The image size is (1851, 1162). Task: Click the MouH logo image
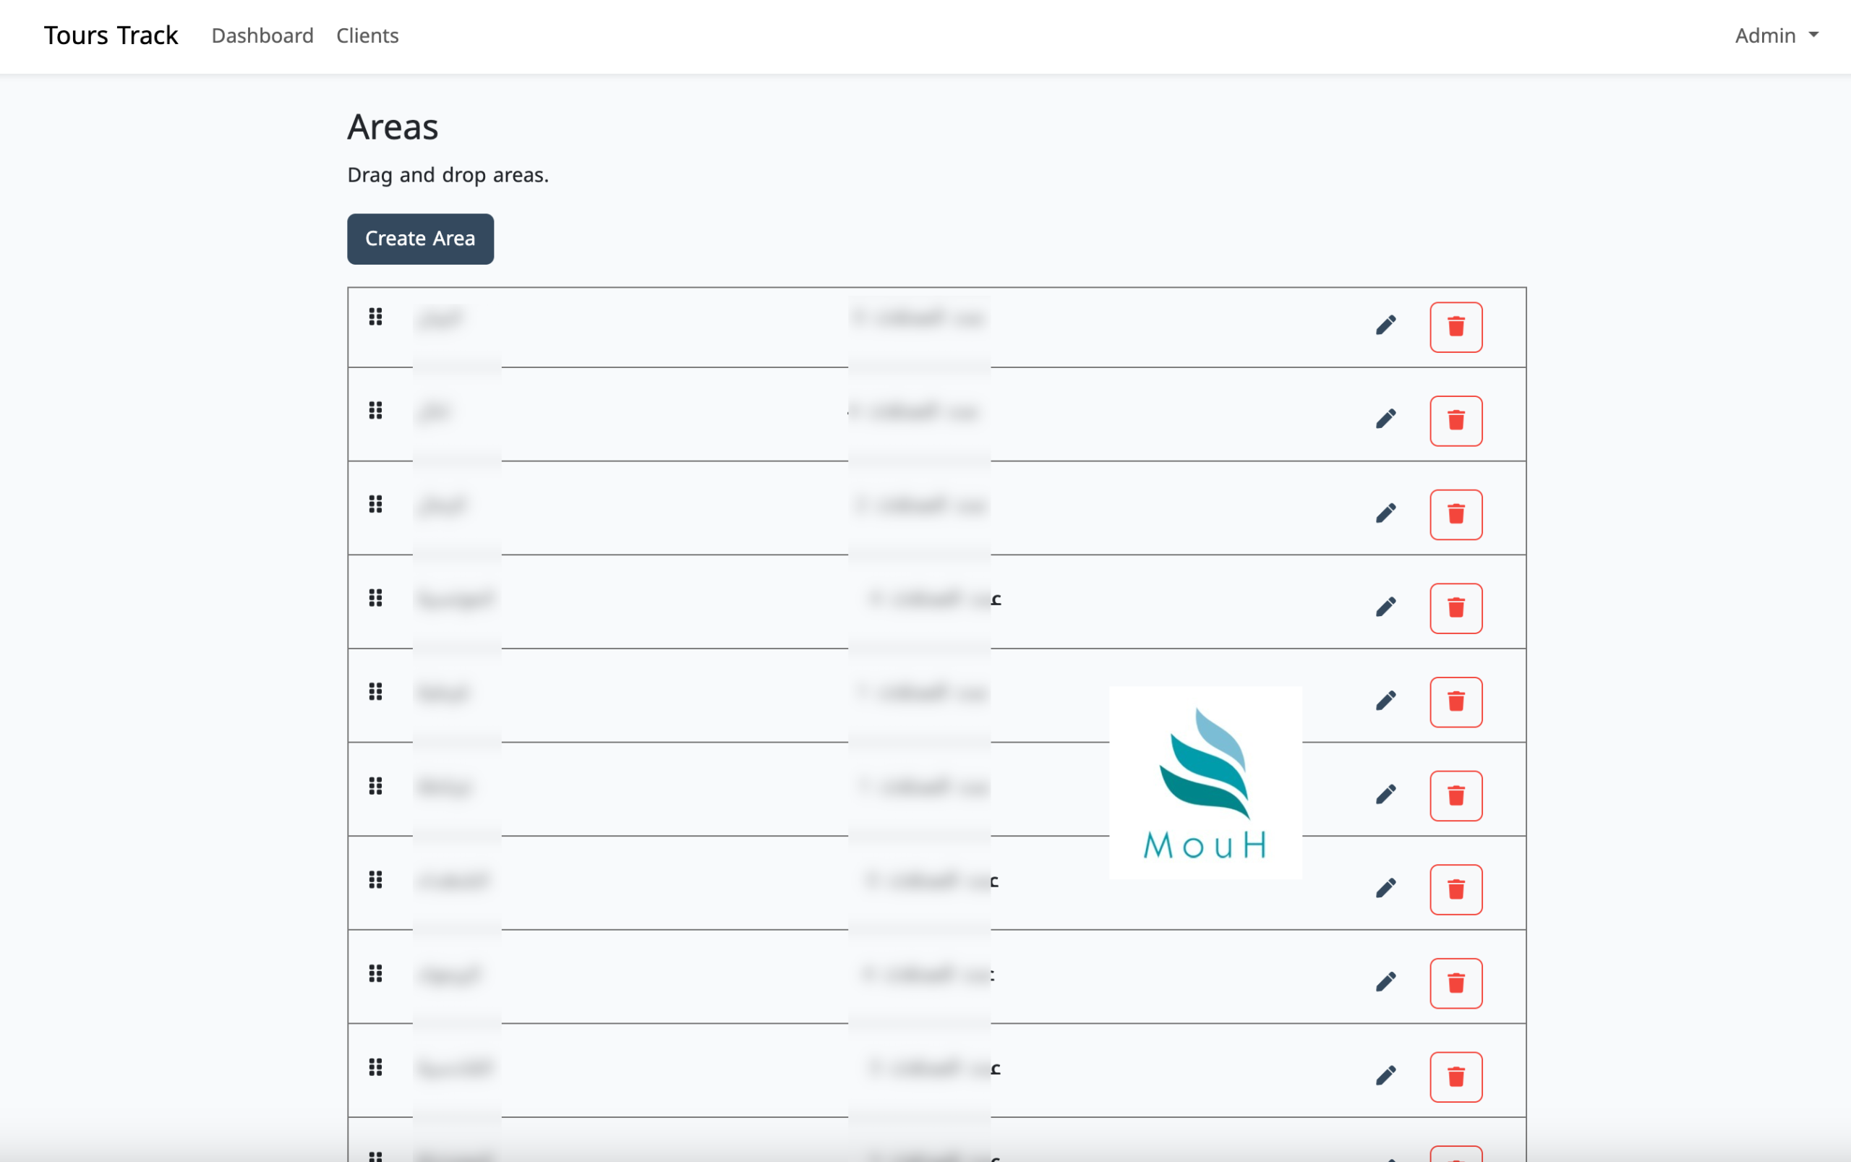coord(1205,782)
